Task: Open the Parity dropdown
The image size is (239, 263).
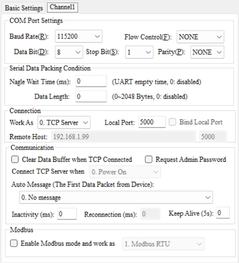Action: [x=207, y=52]
